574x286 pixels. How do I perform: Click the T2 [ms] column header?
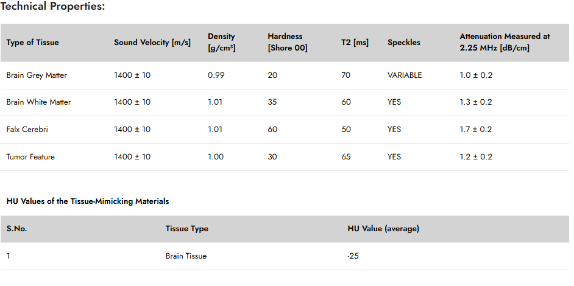pos(355,43)
